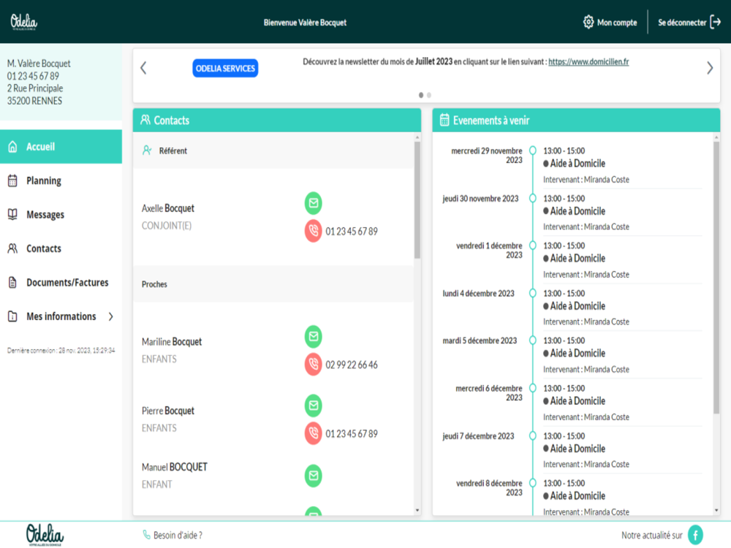This screenshot has width=731, height=548.
Task: Click timeline marker for mercredi 29 novembre
Action: click(532, 151)
